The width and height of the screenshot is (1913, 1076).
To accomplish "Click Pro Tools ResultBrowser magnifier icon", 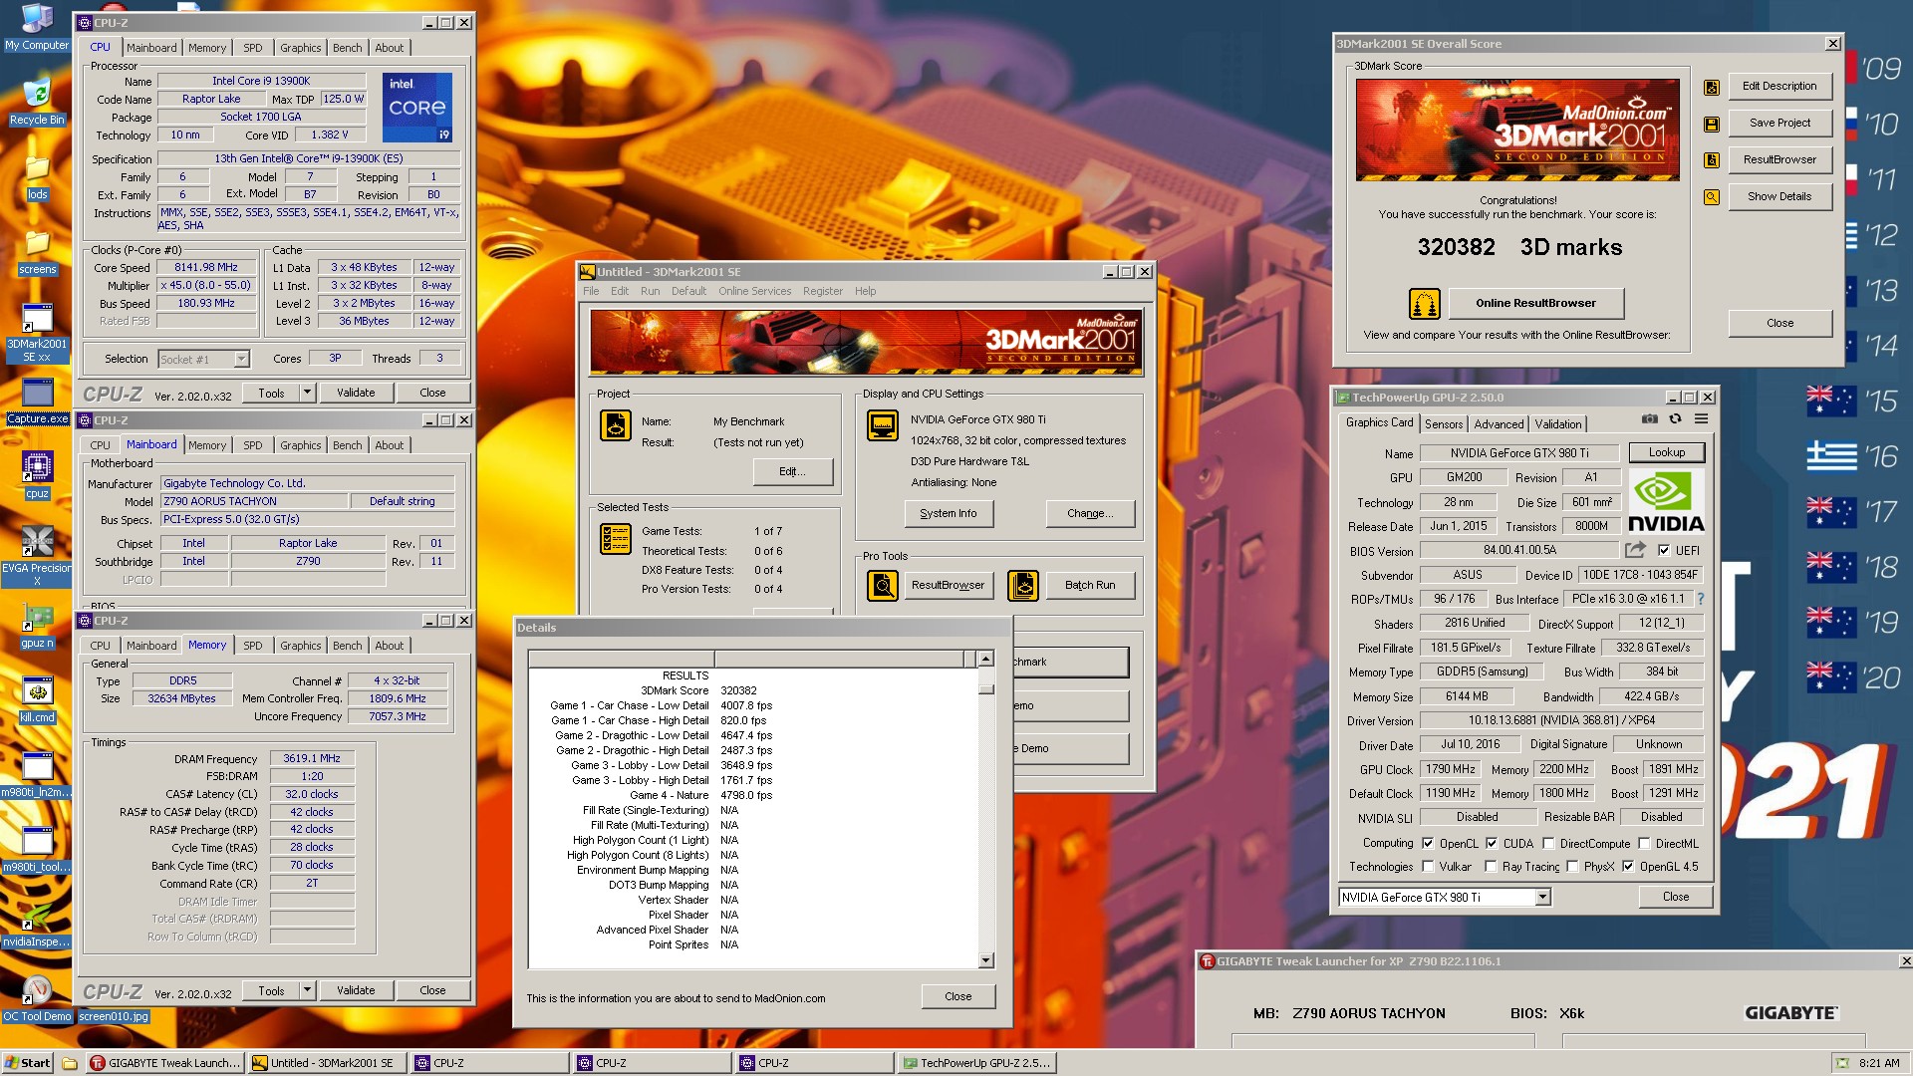I will (883, 585).
